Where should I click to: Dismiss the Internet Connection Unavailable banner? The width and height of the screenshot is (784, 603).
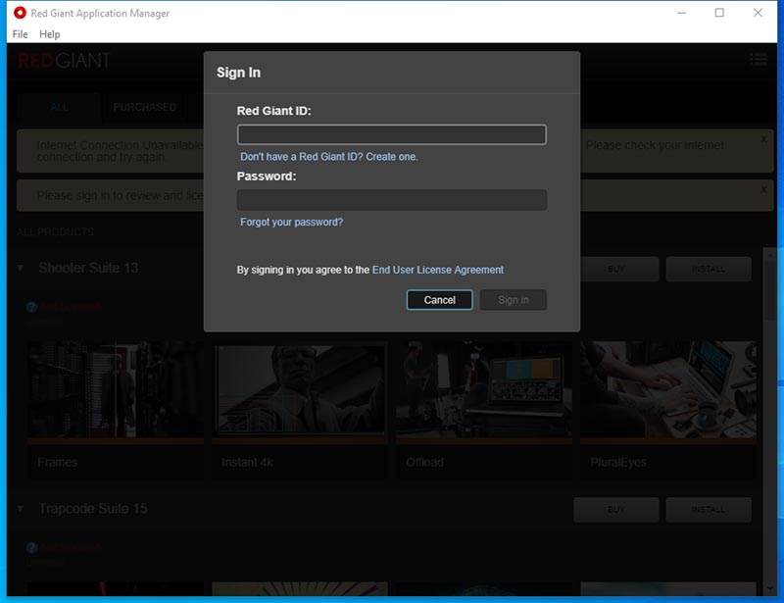pos(764,139)
